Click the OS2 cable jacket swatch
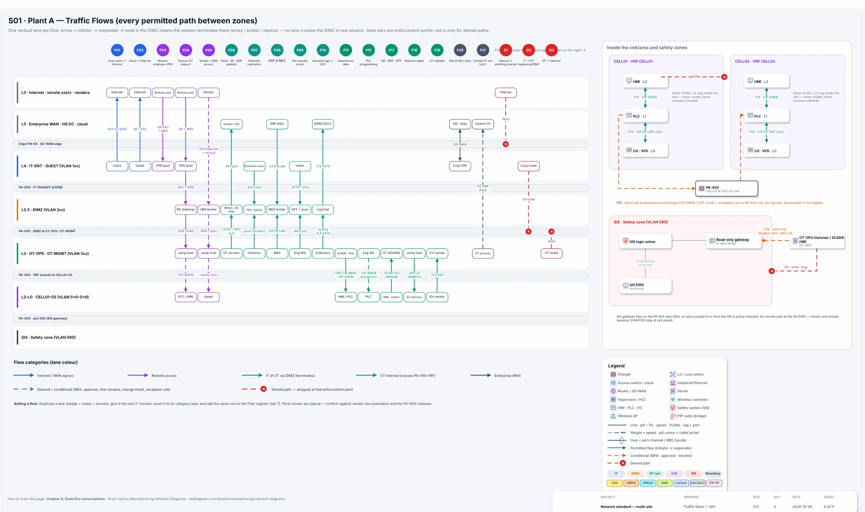Image resolution: width=865 pixels, height=512 pixels. pyautogui.click(x=615, y=483)
